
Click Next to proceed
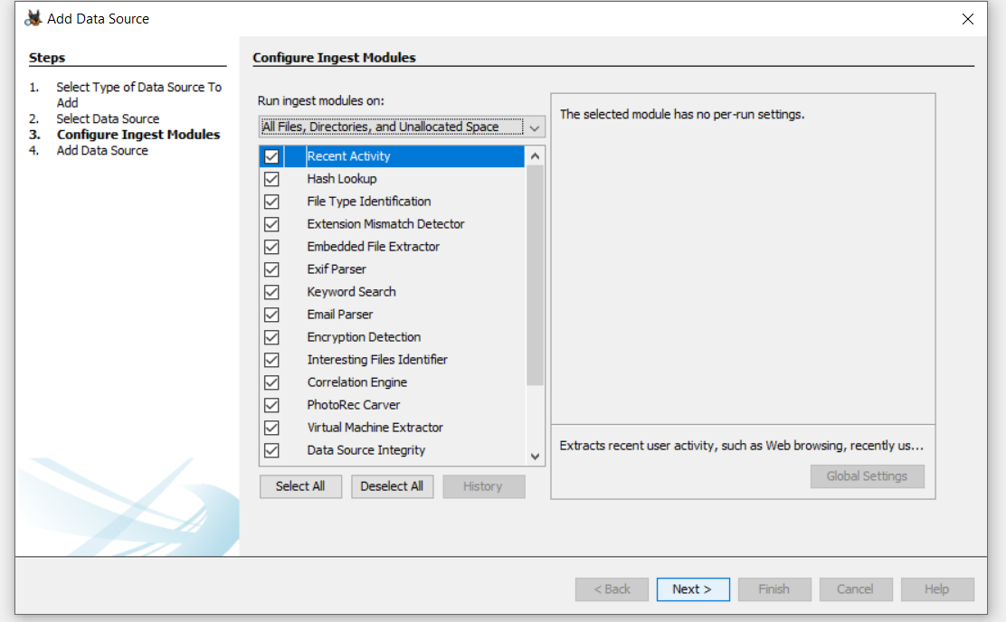click(693, 589)
